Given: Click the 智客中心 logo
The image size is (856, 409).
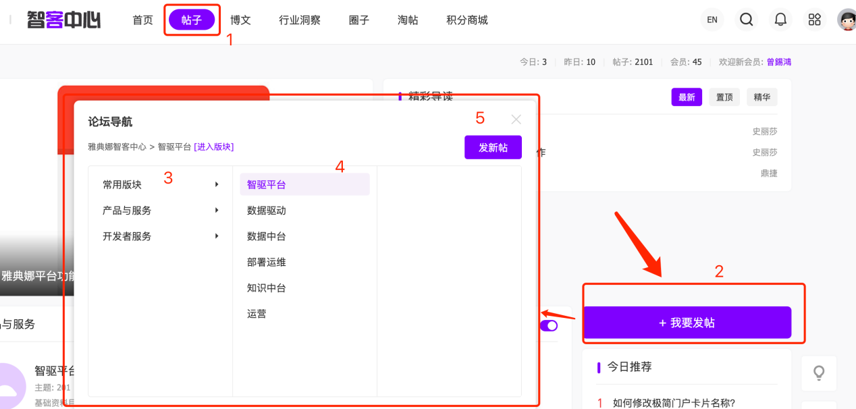Looking at the screenshot, I should [x=63, y=20].
